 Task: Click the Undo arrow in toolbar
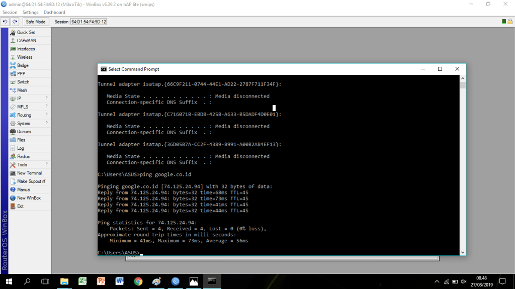pyautogui.click(x=5, y=22)
